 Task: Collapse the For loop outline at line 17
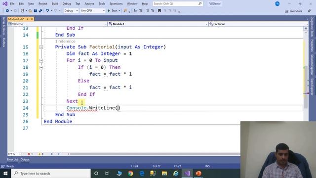(x=41, y=60)
